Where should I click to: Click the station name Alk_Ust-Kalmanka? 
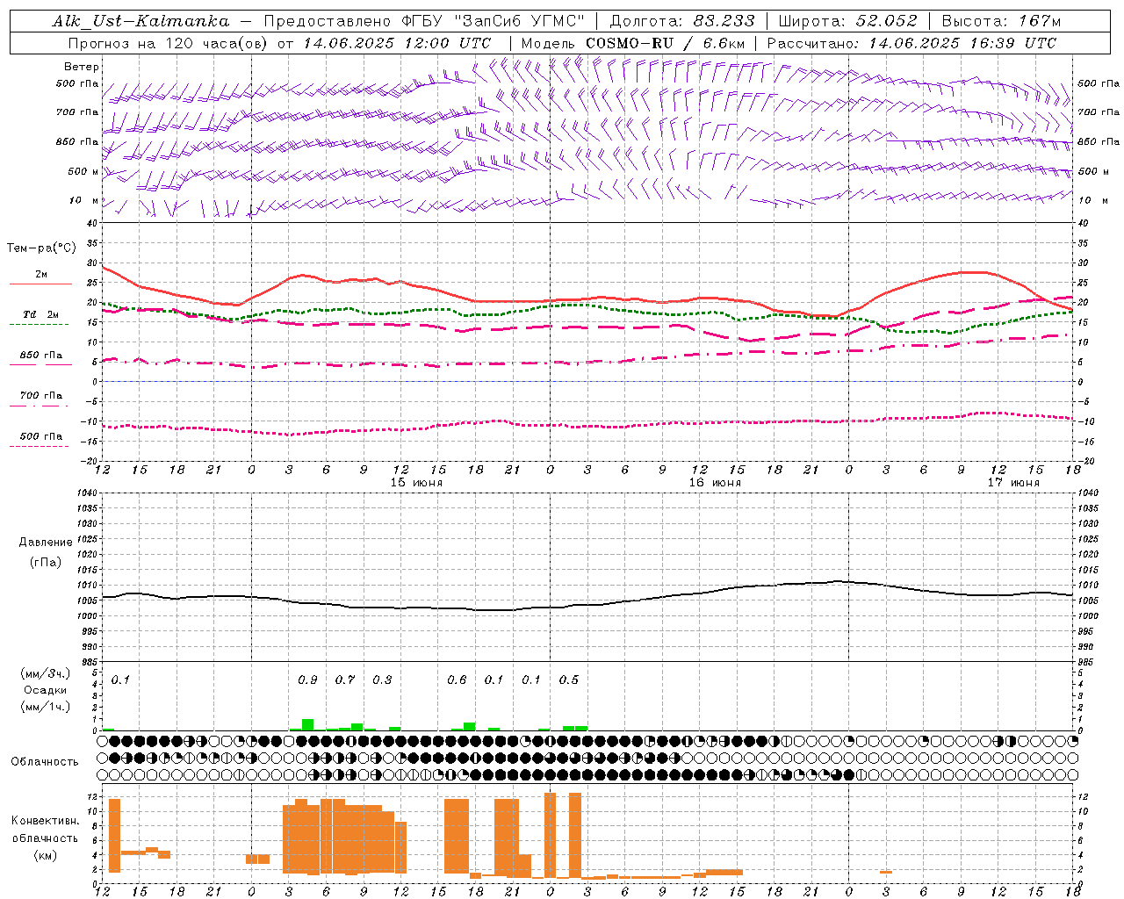pos(140,21)
